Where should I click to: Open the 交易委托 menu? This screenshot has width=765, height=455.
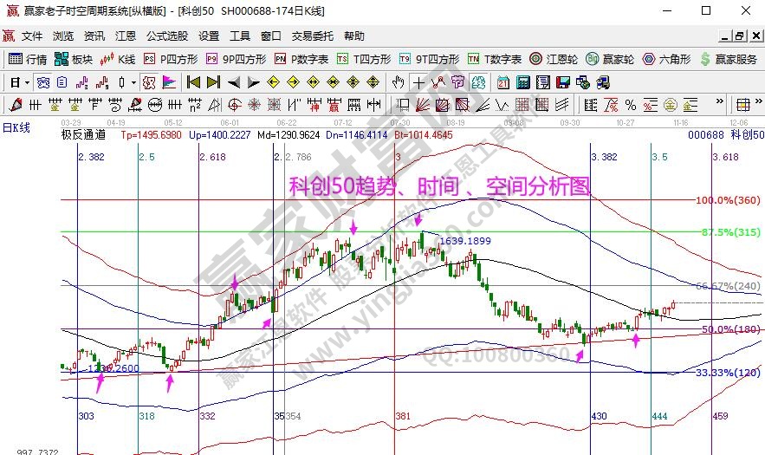(312, 36)
